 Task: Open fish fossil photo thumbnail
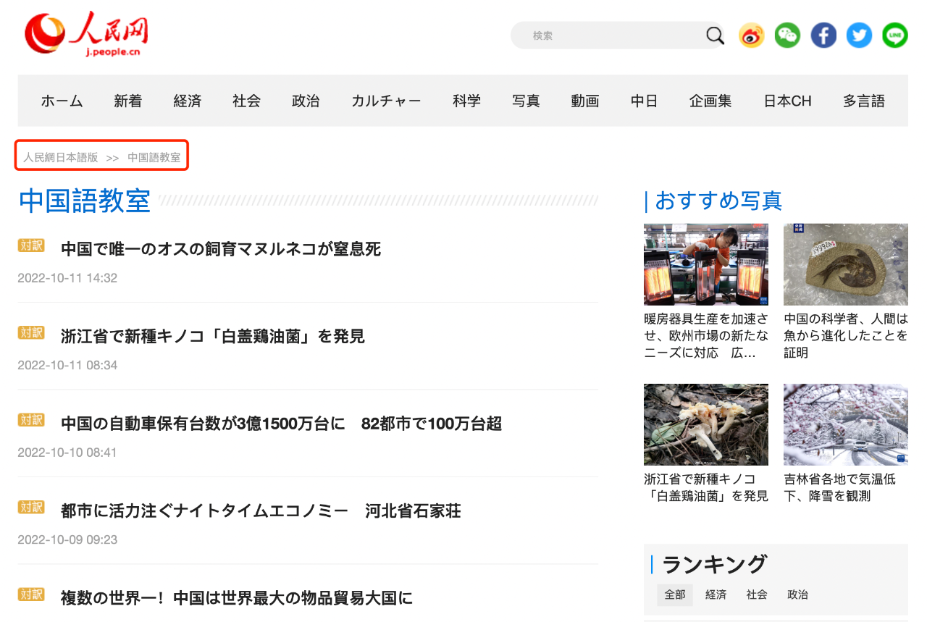point(846,264)
